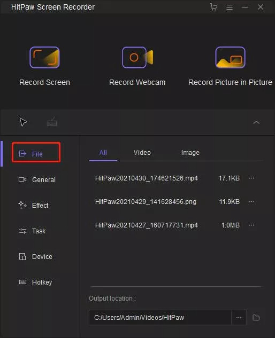Open output folder icon

256,318
